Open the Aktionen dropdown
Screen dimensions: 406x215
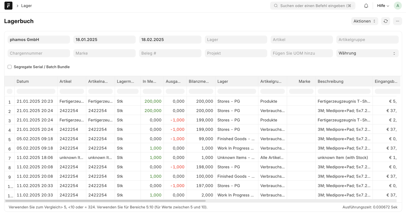365,21
